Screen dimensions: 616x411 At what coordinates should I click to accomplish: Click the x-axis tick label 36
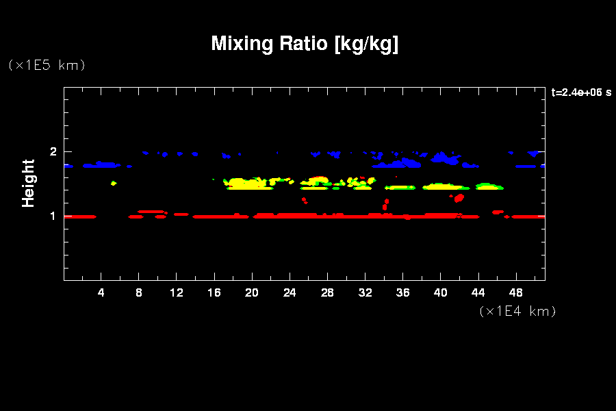point(402,293)
